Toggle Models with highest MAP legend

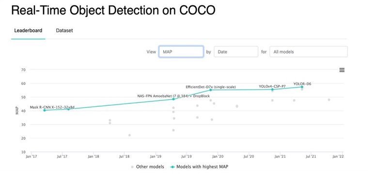[x=199, y=167]
